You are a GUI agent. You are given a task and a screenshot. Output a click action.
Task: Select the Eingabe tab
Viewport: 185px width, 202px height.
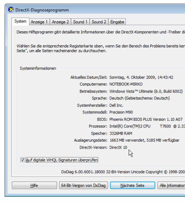coord(117,22)
